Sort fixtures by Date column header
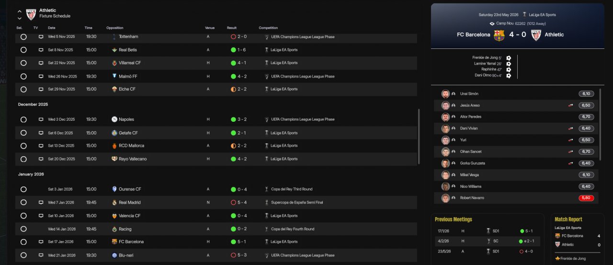613x265 pixels. (52, 28)
